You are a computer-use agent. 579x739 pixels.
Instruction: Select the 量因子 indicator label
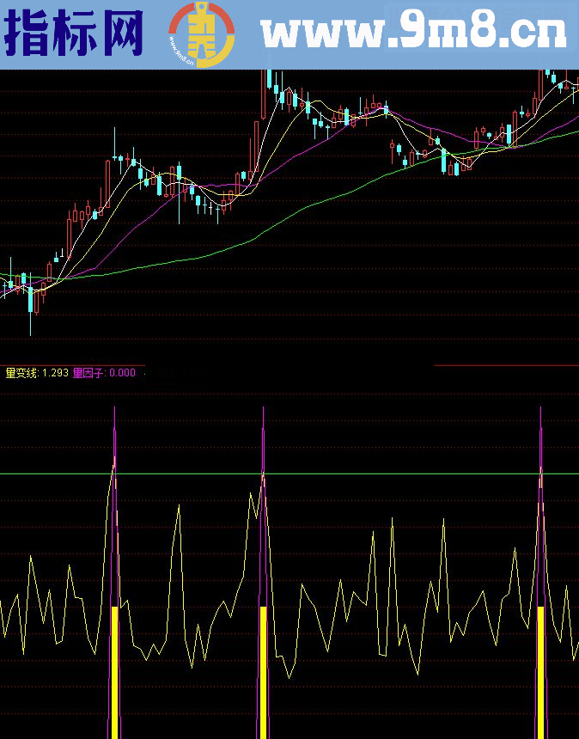pyautogui.click(x=90, y=373)
